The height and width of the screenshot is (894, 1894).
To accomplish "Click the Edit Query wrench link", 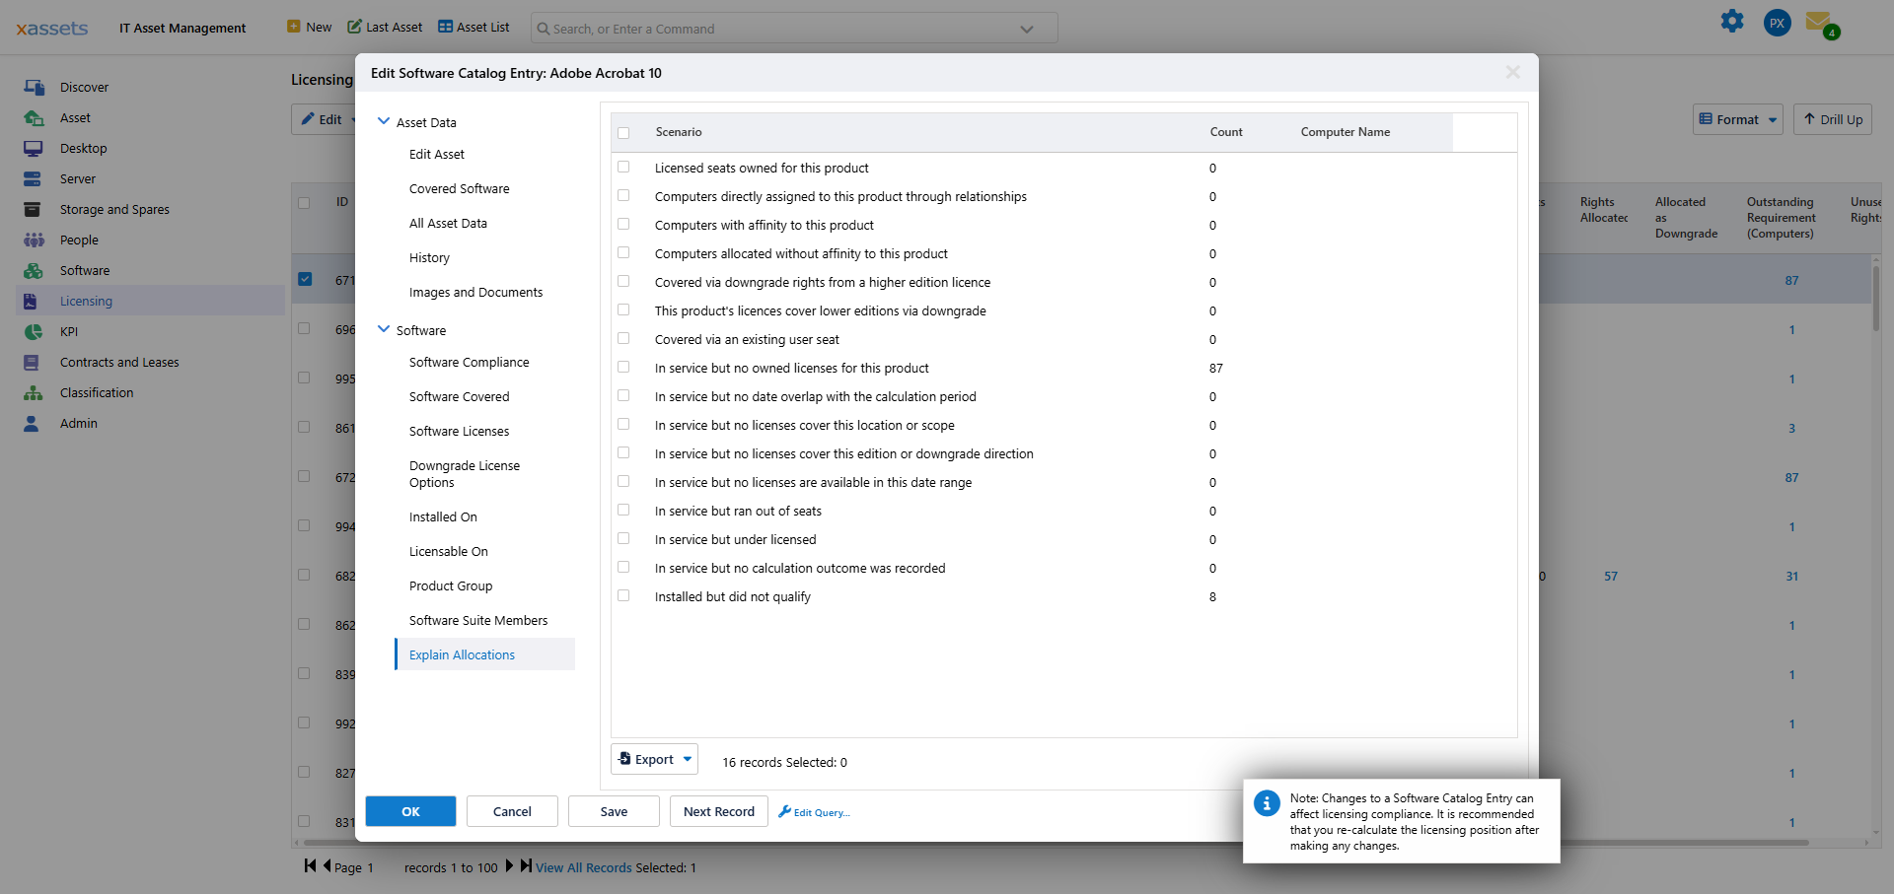I will [x=814, y=812].
